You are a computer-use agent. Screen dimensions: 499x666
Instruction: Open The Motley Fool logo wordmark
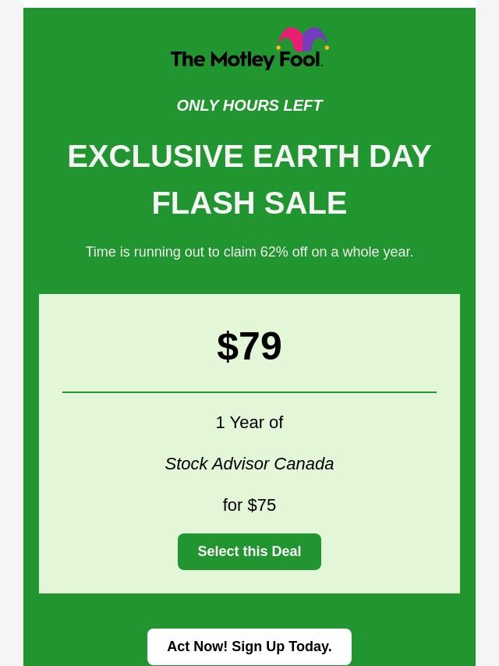click(x=246, y=59)
